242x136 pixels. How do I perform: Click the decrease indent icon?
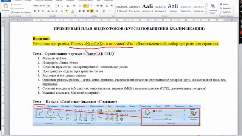tap(98, 6)
